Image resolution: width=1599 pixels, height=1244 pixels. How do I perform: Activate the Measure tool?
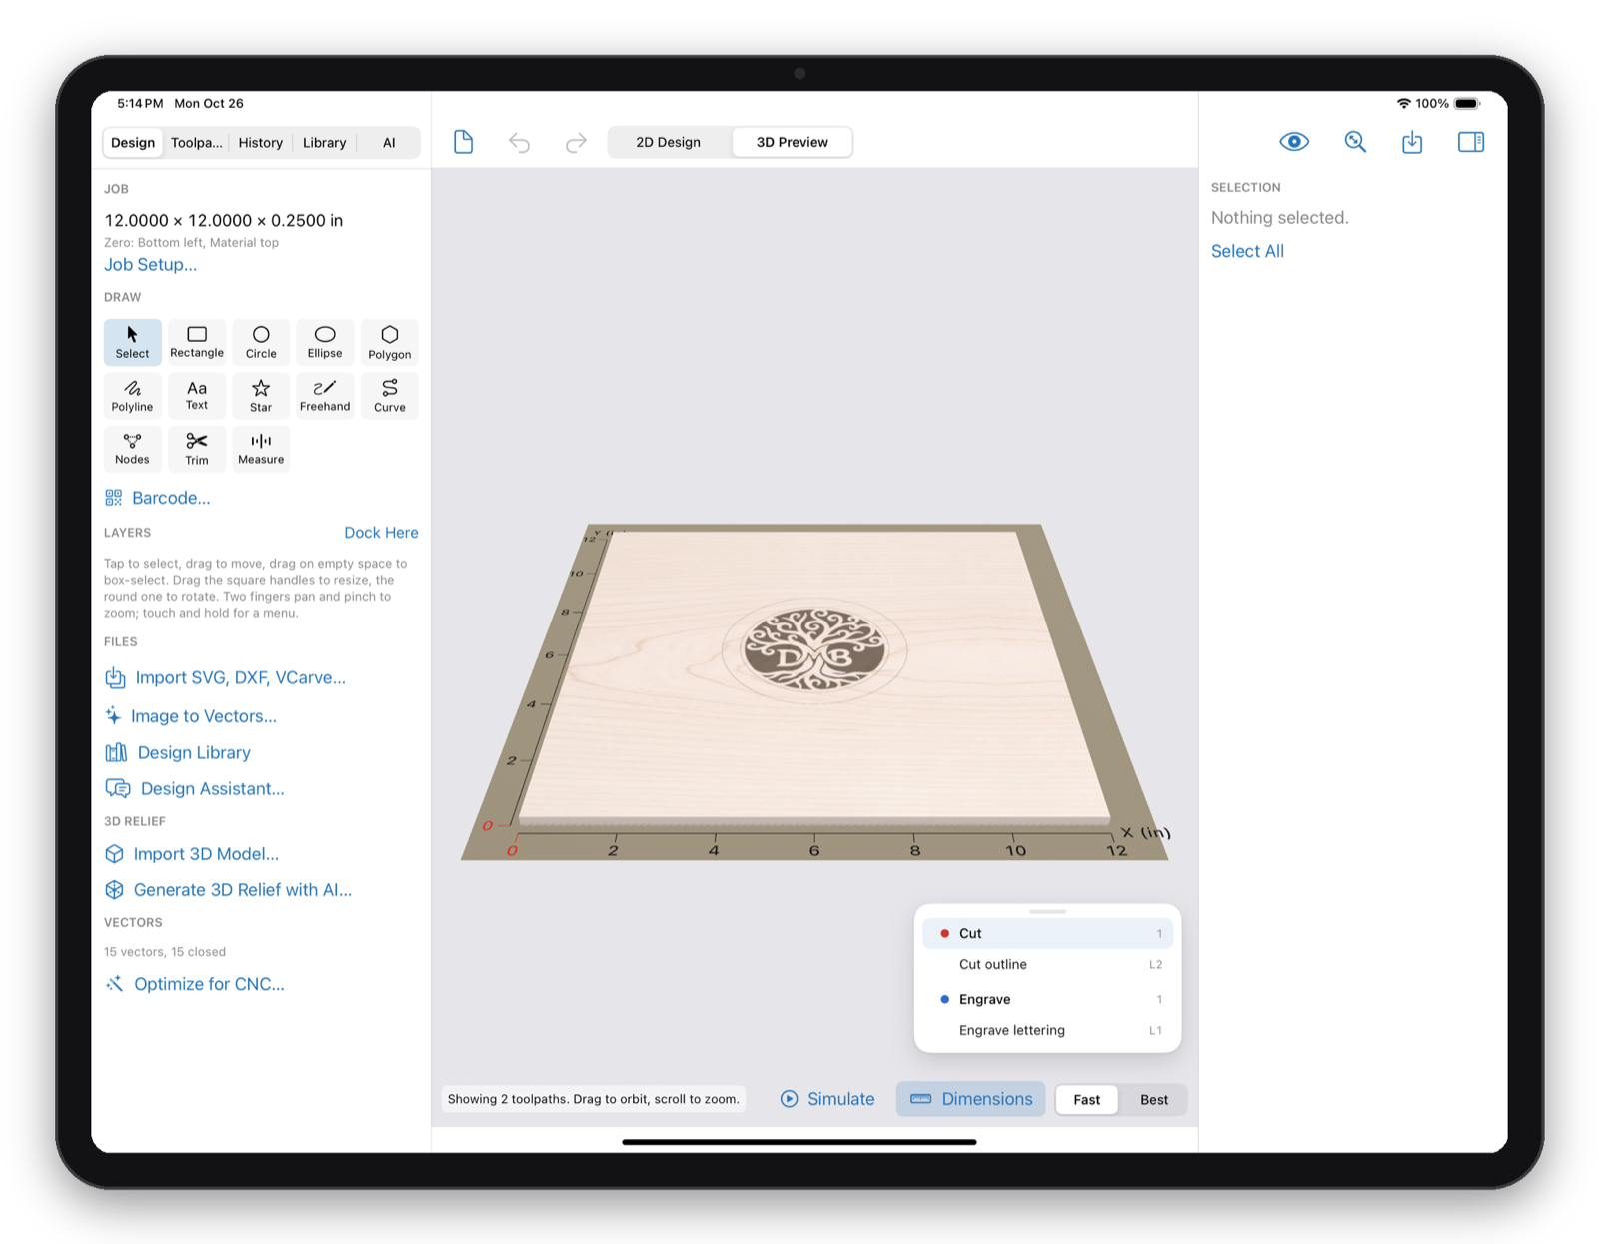coord(261,449)
